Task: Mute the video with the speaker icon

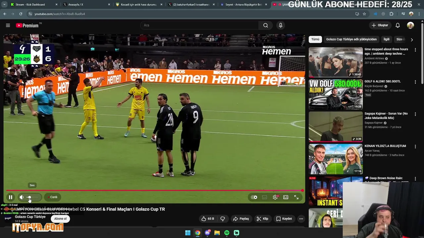Action: pyautogui.click(x=22, y=197)
